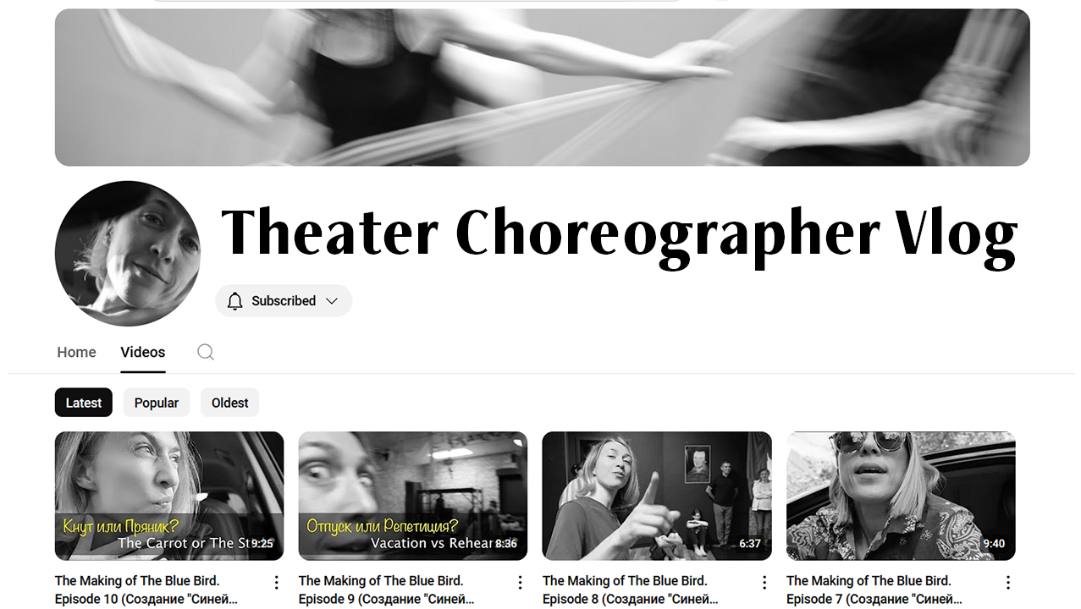Open the Episode 8 thumbnail with pointing woman
Viewport: 1081px width, 609px height.
(657, 496)
